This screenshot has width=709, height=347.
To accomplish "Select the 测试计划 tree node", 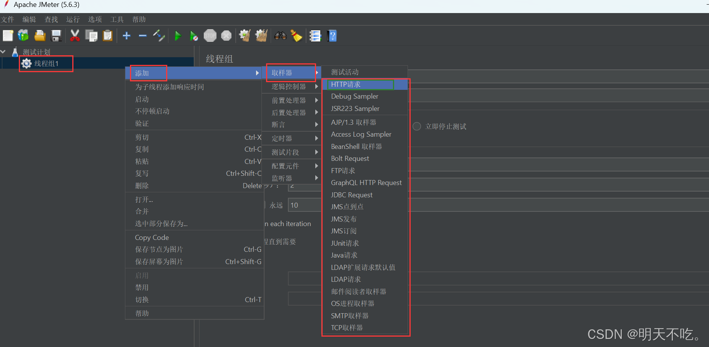I will (x=36, y=52).
